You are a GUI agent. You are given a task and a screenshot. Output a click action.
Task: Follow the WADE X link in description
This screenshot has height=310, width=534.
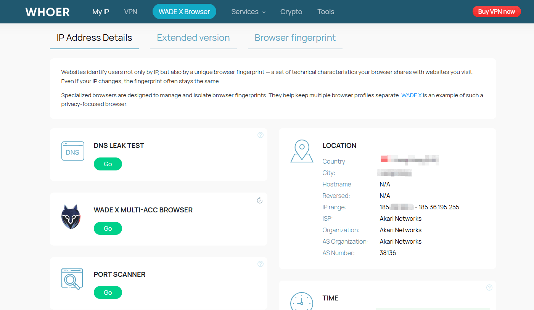pos(411,95)
